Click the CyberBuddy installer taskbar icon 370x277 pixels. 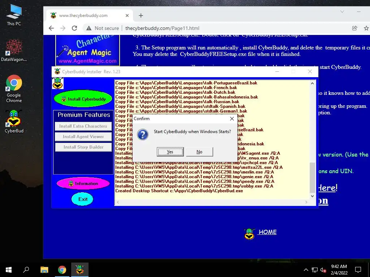(80, 270)
